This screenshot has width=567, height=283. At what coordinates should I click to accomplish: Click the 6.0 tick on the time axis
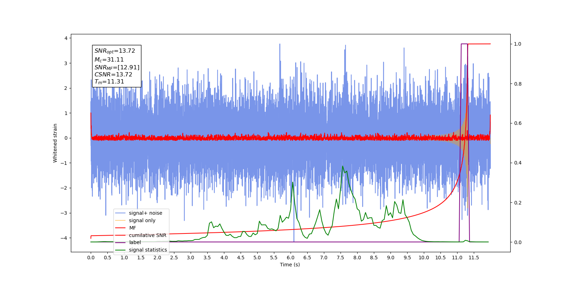pyautogui.click(x=291, y=258)
